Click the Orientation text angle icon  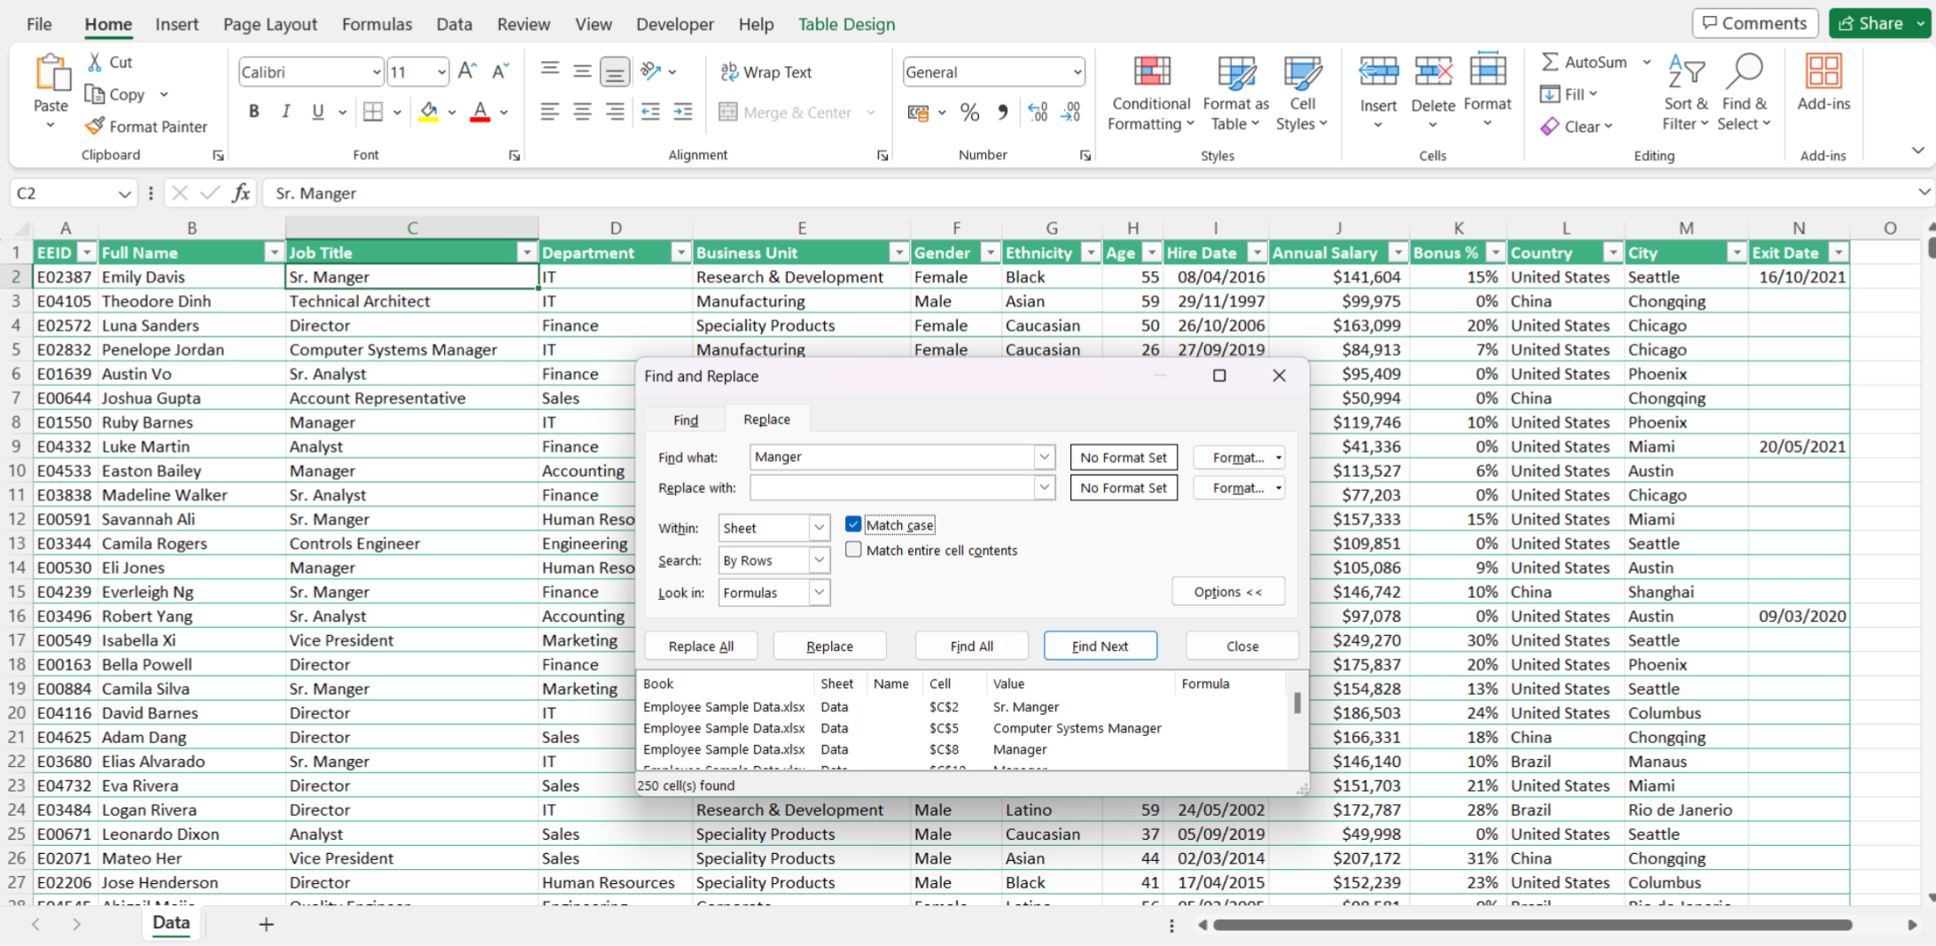tap(651, 71)
